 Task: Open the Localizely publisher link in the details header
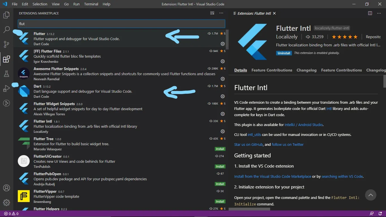pos(287,37)
